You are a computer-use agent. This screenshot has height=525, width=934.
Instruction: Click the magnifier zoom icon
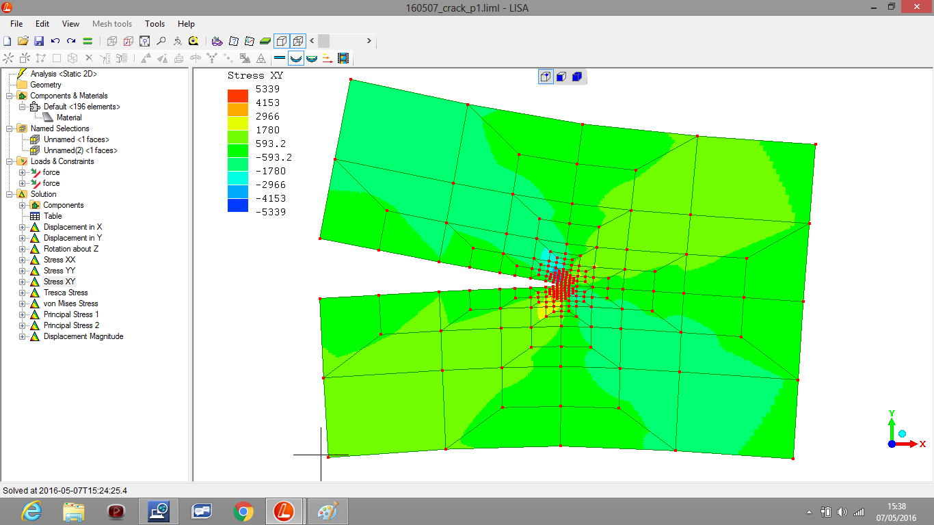pos(161,41)
